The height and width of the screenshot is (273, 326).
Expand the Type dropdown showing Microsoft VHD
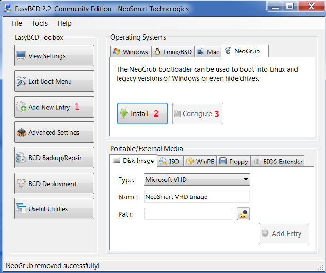pos(197,179)
